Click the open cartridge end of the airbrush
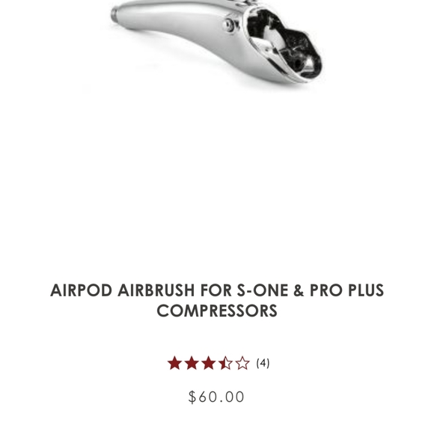 pyautogui.click(x=285, y=44)
